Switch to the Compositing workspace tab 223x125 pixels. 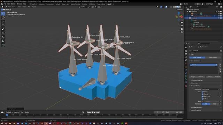tap(50, 4)
